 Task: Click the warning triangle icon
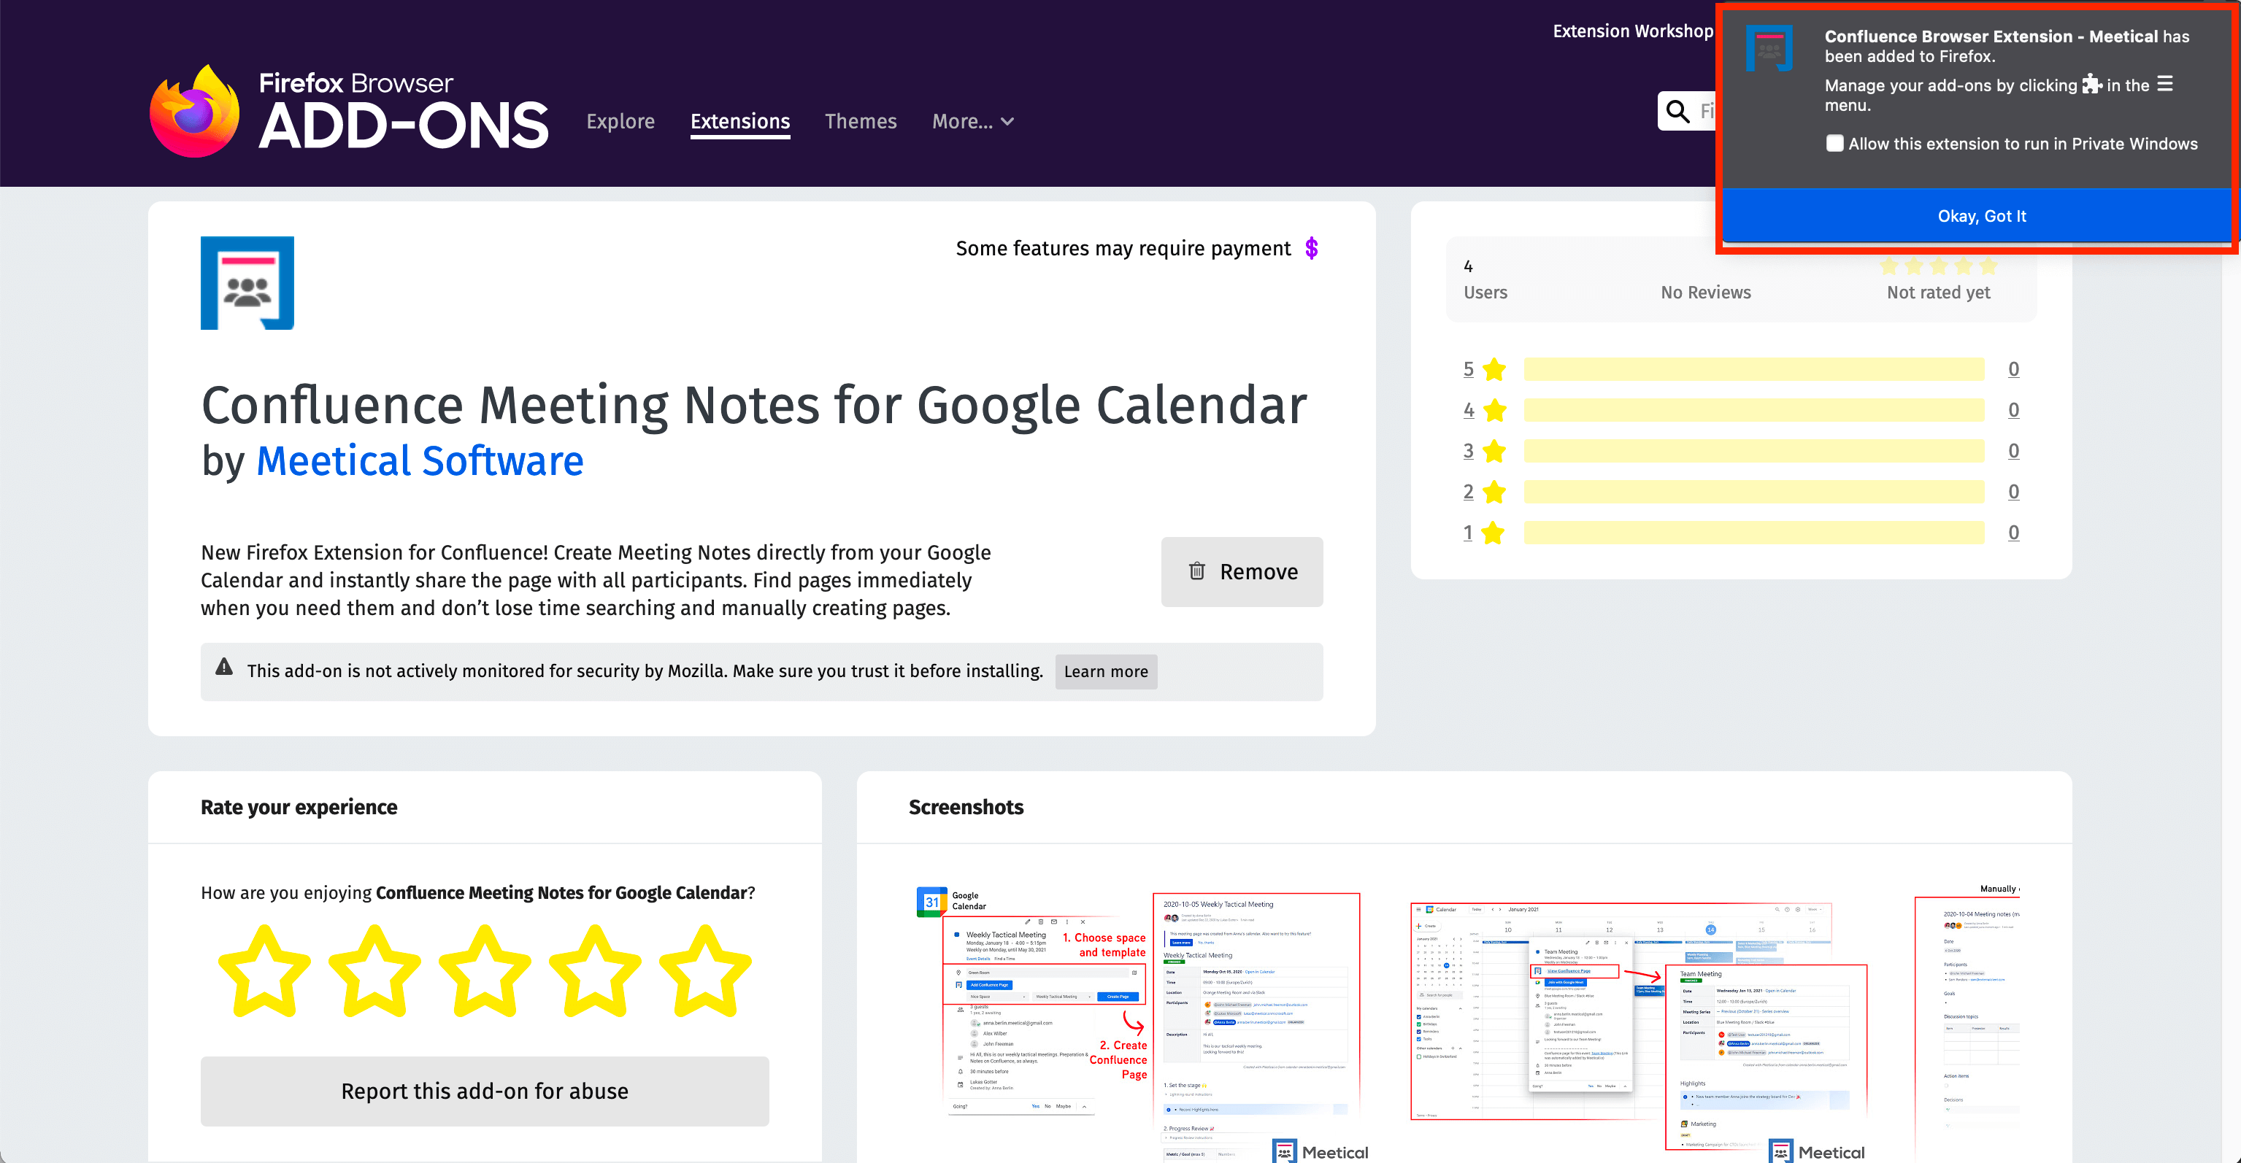click(223, 667)
